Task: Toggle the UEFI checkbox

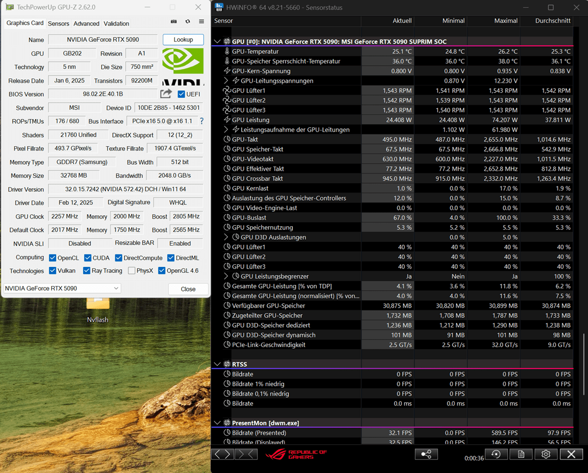Action: click(181, 94)
